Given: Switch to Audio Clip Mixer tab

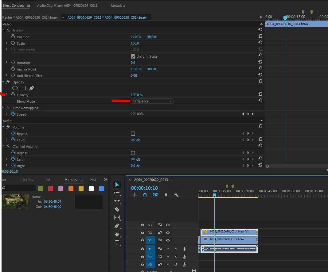Looking at the screenshot, I should (67, 6).
